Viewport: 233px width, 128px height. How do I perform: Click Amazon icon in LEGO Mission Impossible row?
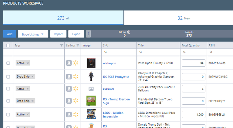69,114
